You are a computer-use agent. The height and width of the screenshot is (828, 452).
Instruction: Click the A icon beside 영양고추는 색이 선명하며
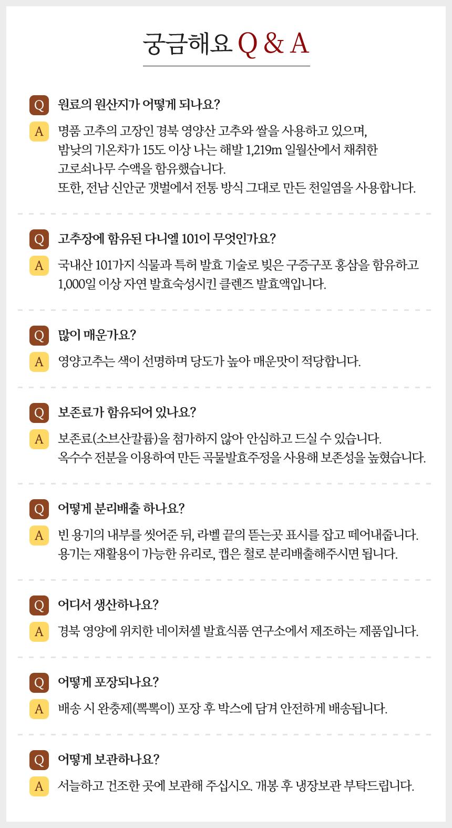pos(39,362)
